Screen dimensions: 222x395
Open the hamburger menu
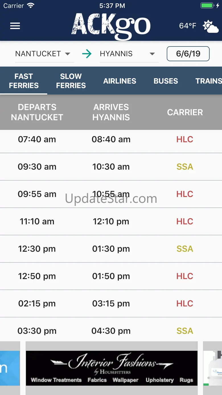click(x=15, y=26)
